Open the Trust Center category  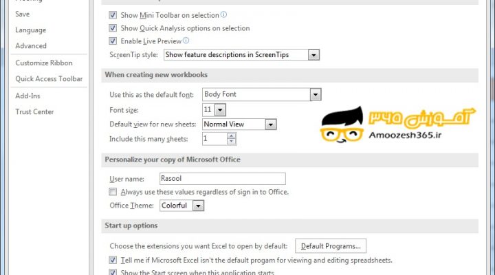tap(34, 111)
